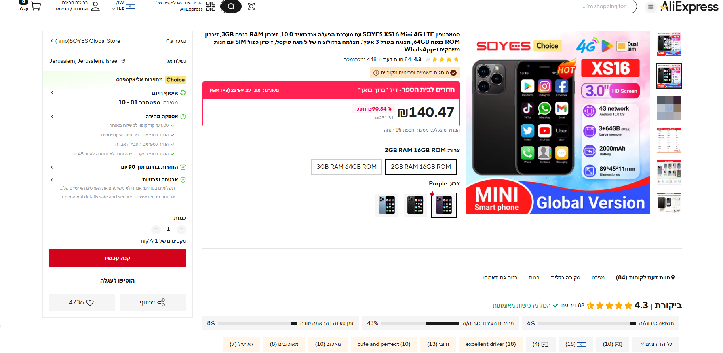Choose the Purple color swatch

tap(443, 205)
